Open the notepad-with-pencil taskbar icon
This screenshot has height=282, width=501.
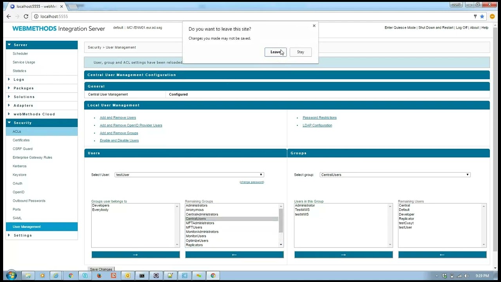pos(170,276)
